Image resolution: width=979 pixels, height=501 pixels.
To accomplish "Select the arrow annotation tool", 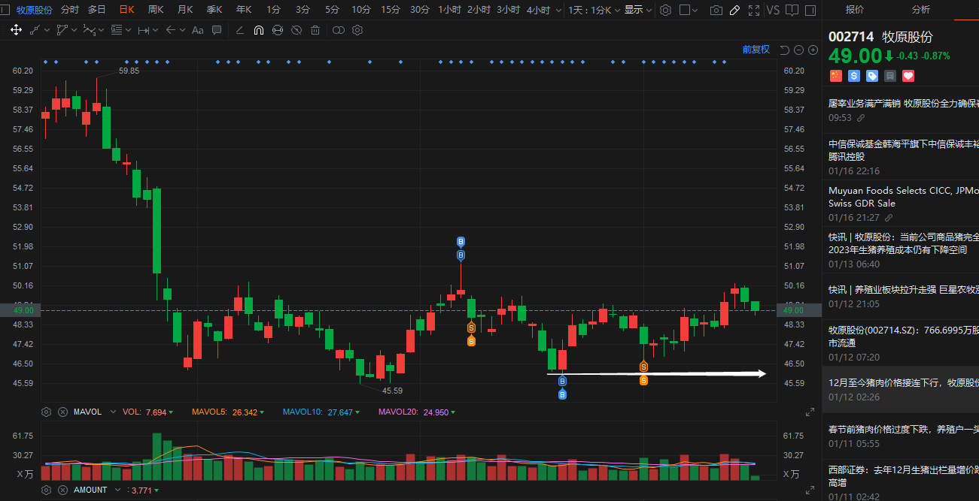I will [171, 30].
